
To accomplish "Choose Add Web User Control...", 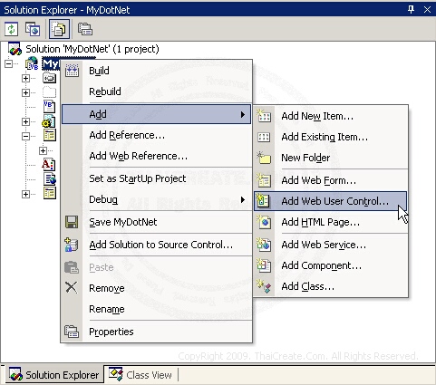I will click(331, 201).
